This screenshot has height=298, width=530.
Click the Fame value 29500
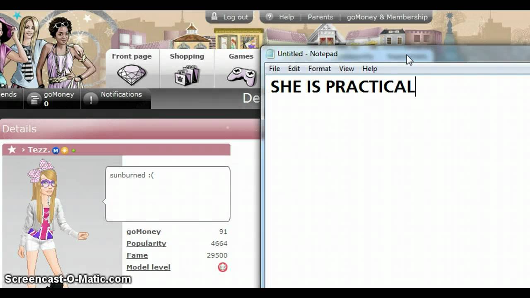tap(217, 255)
